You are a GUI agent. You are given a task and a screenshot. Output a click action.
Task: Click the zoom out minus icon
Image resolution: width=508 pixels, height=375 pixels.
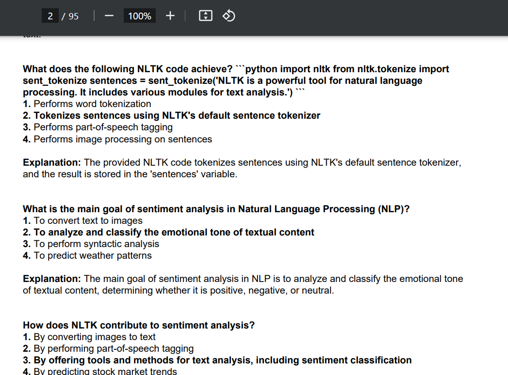(x=109, y=16)
